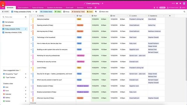
Task: Open the row height icon
Action: 96,12
